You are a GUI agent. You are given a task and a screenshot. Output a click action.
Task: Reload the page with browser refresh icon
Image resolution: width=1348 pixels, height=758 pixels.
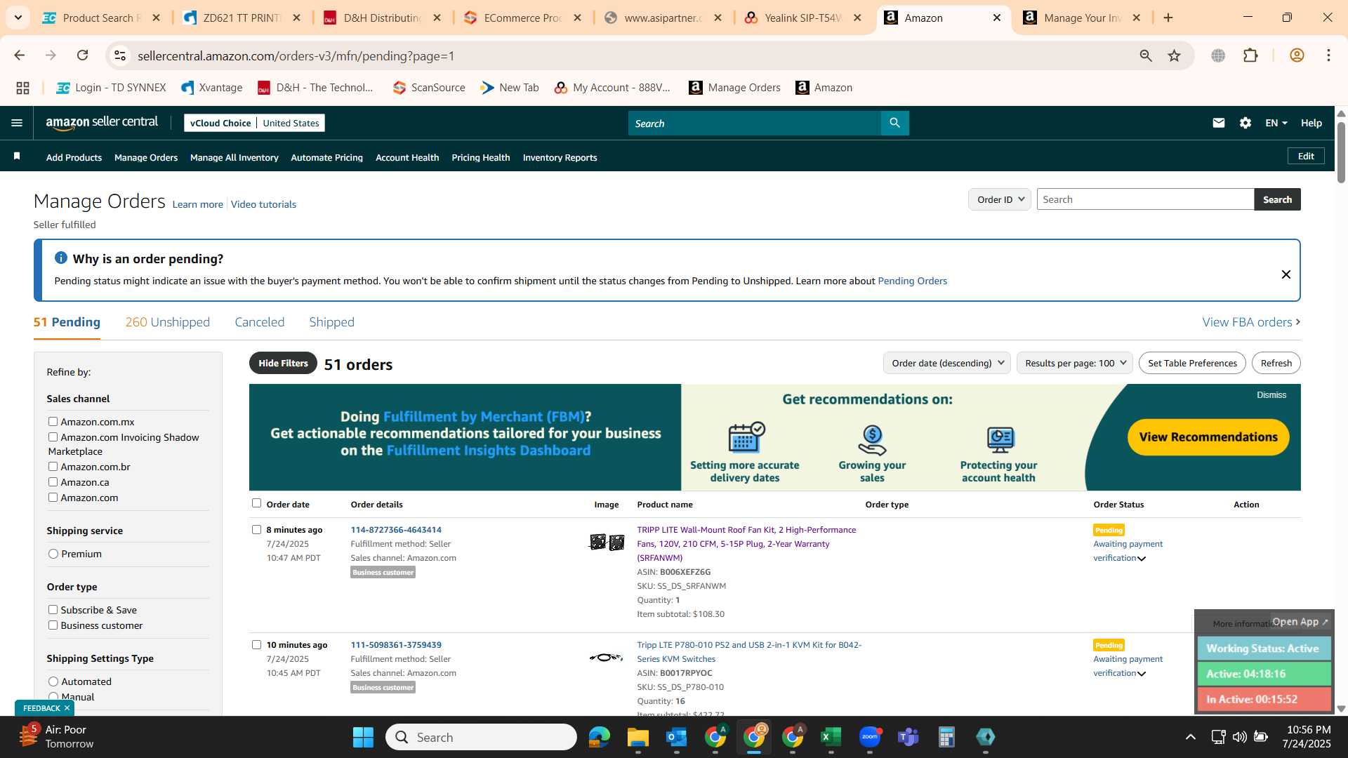pyautogui.click(x=82, y=55)
